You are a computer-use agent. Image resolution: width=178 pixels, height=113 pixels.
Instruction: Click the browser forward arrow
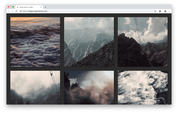[x=12, y=11]
